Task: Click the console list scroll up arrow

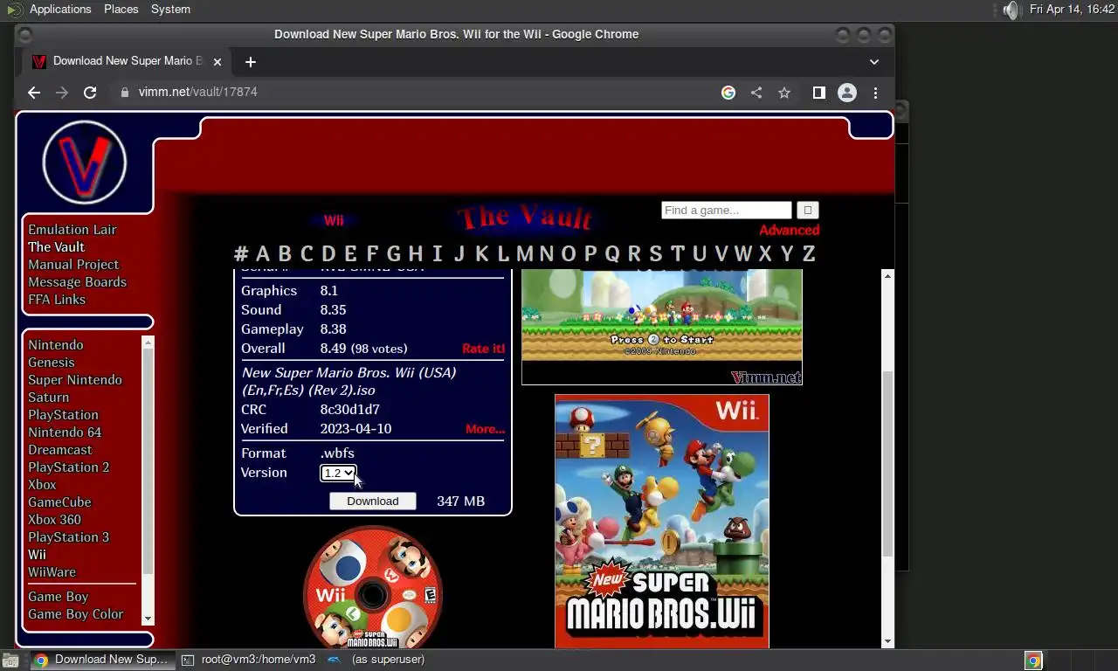Action: pos(148,342)
